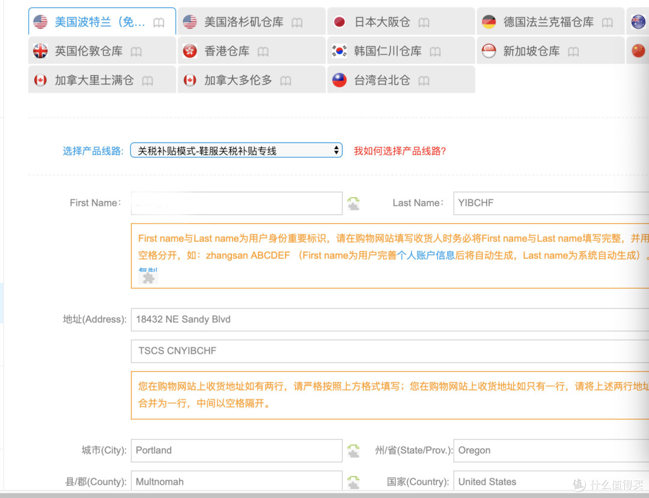Click the US flag icon for 美国波特兰

(40, 22)
